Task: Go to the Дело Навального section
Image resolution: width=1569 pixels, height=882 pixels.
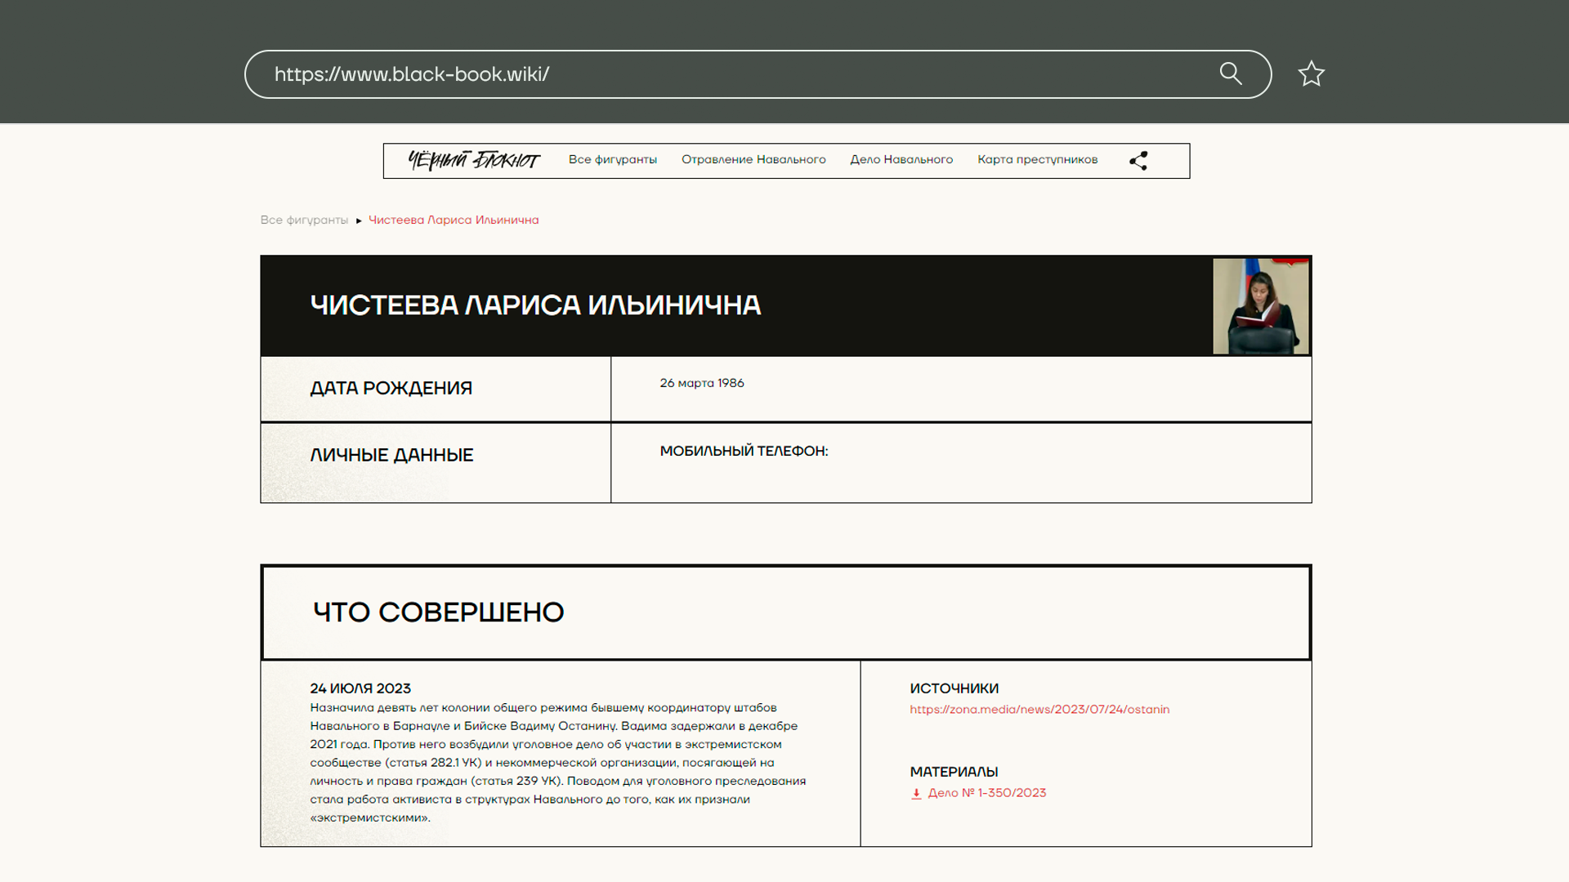Action: 901,160
